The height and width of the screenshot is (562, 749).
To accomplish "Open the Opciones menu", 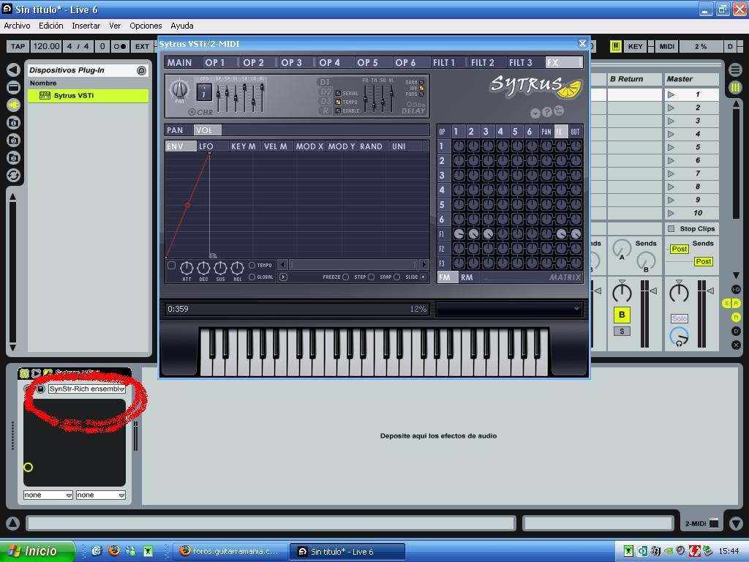I will [146, 26].
